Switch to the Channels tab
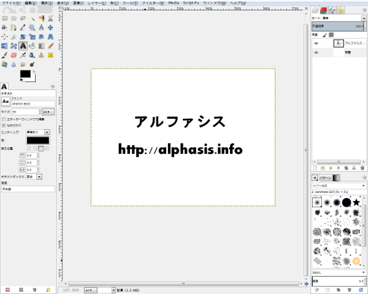368x294 pixels. pos(324,10)
